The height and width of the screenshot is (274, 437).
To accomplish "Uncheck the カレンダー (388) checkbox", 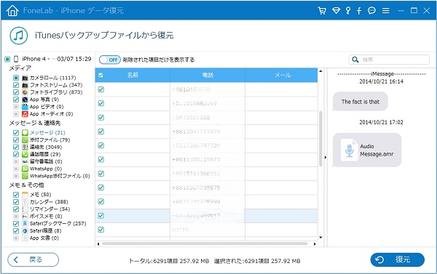I will point(16,201).
